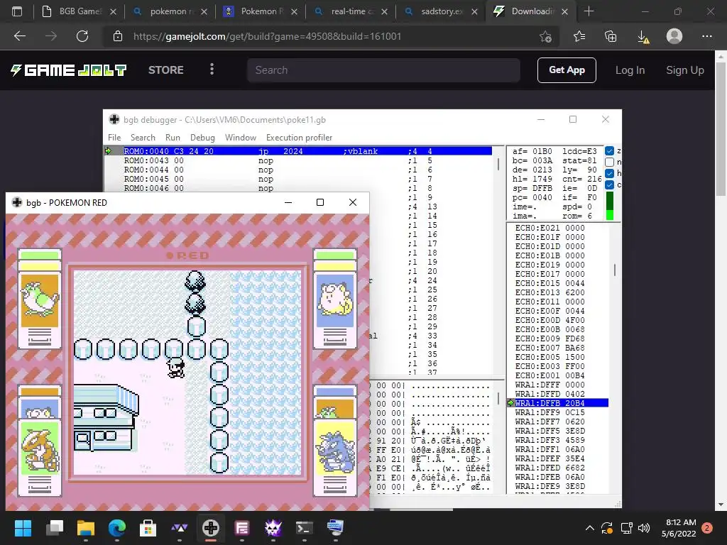Image resolution: width=727 pixels, height=545 pixels.
Task: Open Task View on taskbar
Action: point(55,528)
